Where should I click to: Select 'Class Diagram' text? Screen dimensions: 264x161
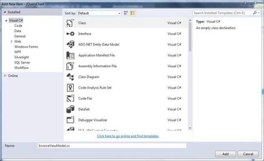coord(89,77)
